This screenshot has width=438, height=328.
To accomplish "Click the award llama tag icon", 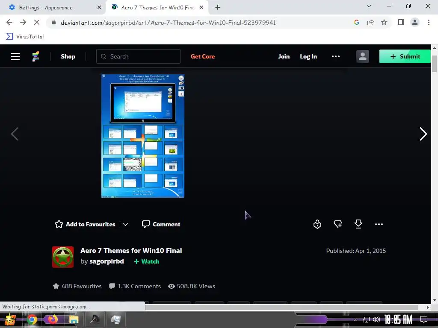I will click(338, 224).
